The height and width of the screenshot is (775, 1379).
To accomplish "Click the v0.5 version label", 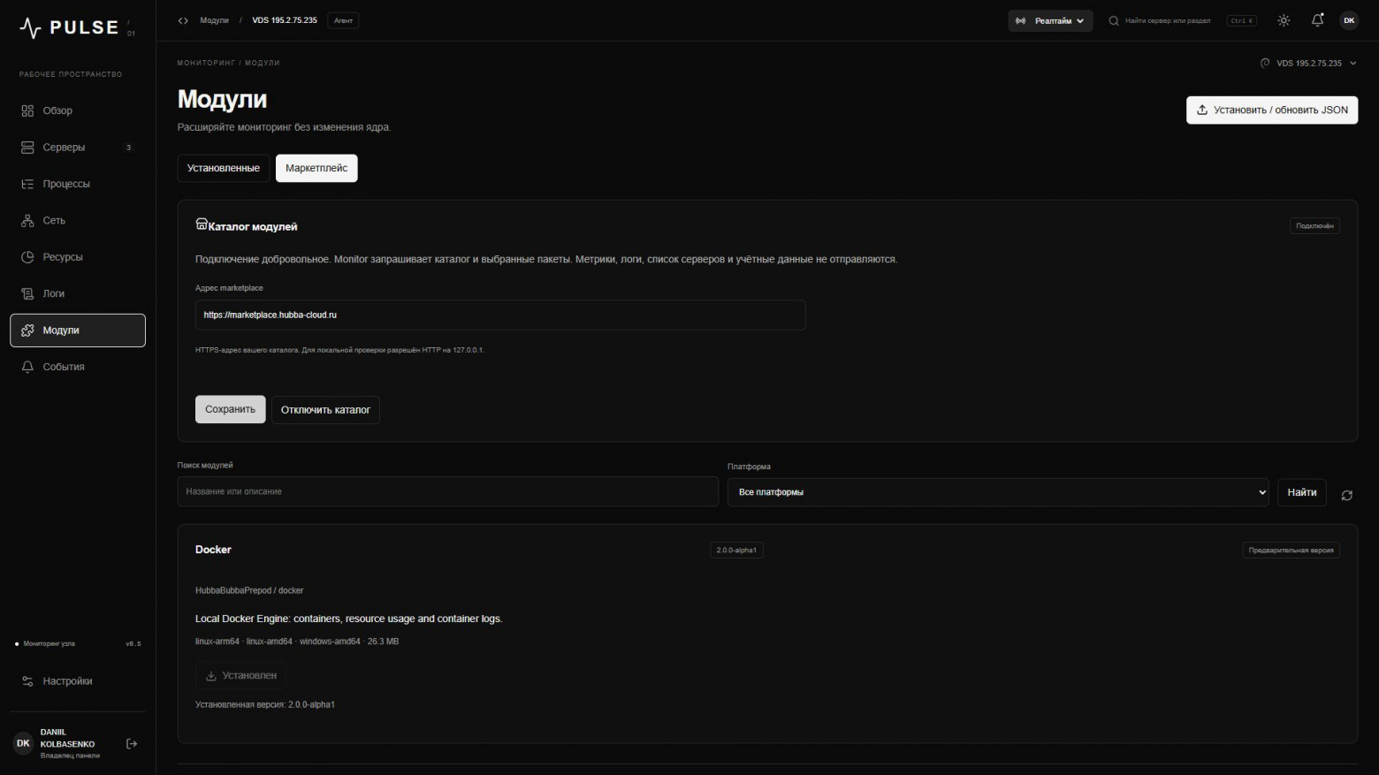I will tap(133, 644).
